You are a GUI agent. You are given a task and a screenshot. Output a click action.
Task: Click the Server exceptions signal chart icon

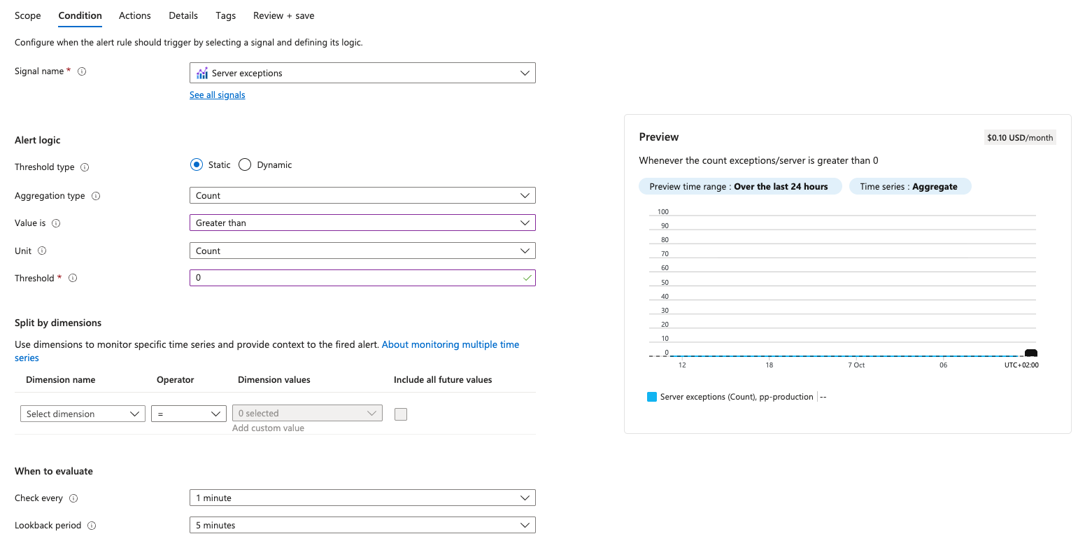pos(202,73)
